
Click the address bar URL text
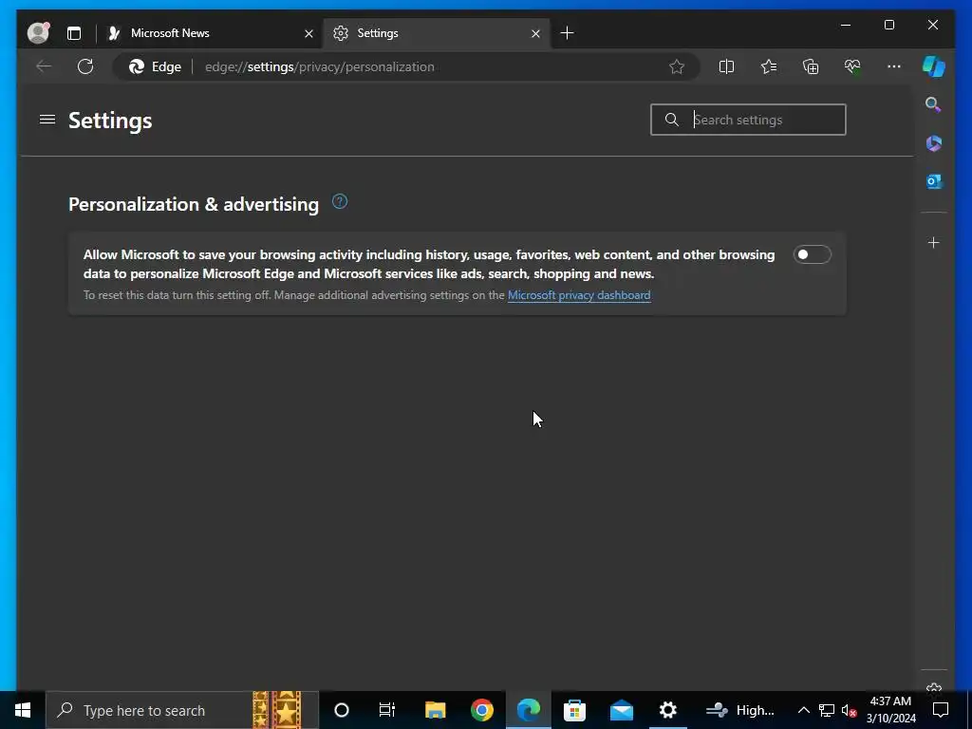319,67
